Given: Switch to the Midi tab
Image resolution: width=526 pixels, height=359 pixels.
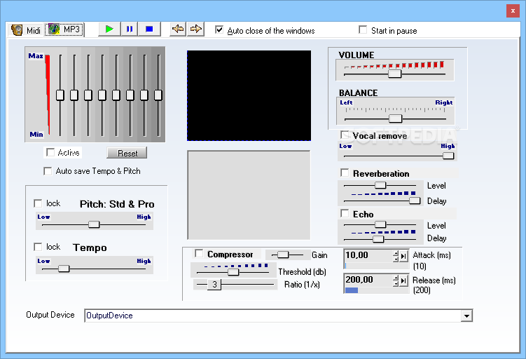Looking at the screenshot, I should tap(26, 30).
